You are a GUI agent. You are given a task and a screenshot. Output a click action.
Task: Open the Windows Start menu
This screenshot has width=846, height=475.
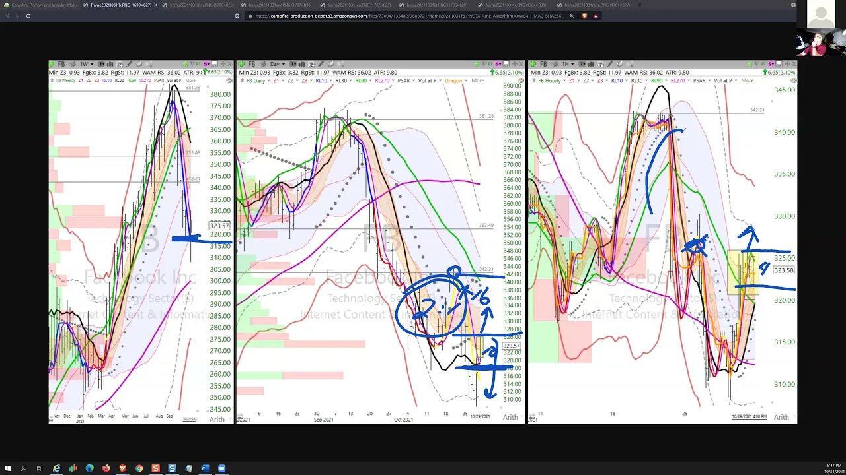[x=8, y=468]
